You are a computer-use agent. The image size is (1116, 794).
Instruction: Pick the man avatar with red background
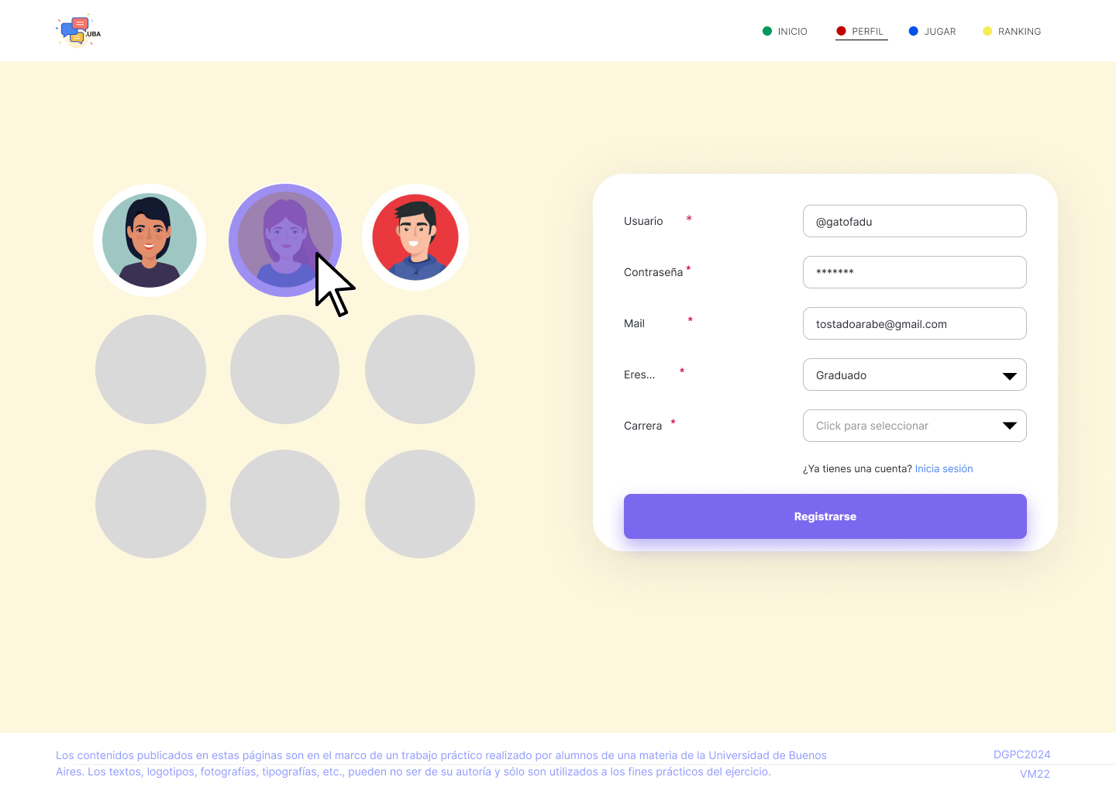tap(415, 237)
